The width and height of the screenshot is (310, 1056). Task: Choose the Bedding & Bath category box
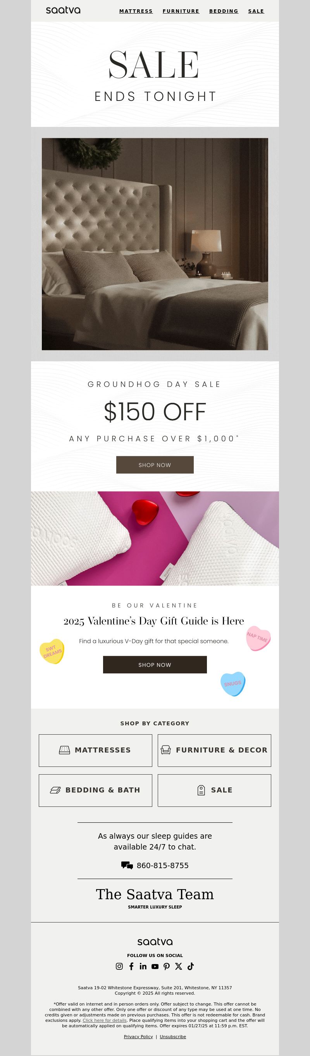coord(95,791)
